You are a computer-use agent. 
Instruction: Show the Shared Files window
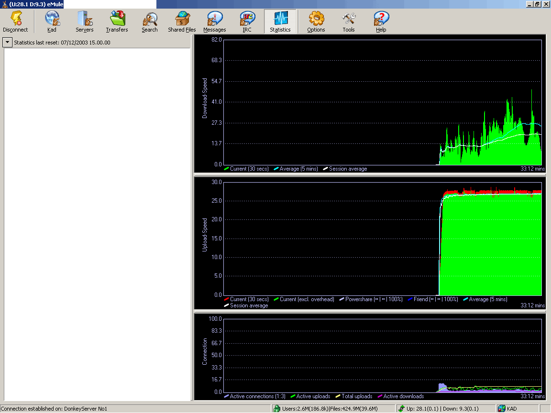[x=182, y=22]
